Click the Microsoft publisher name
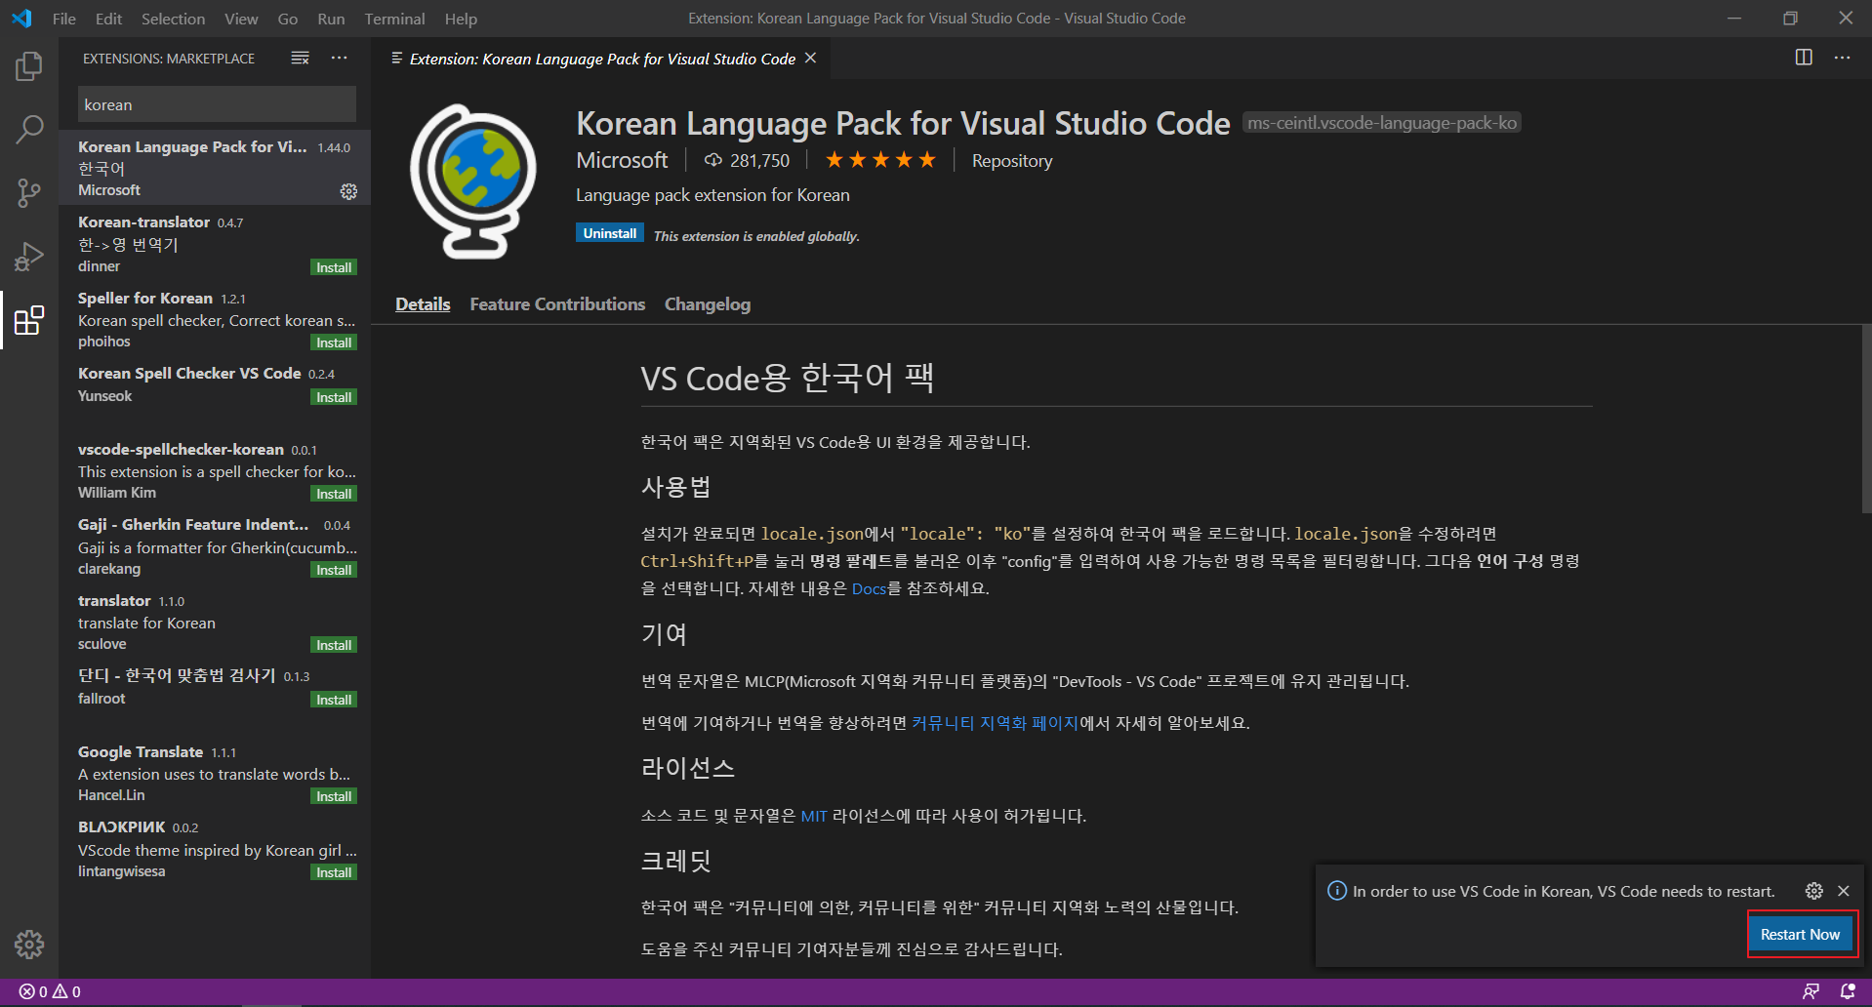1872x1007 pixels. 622,160
